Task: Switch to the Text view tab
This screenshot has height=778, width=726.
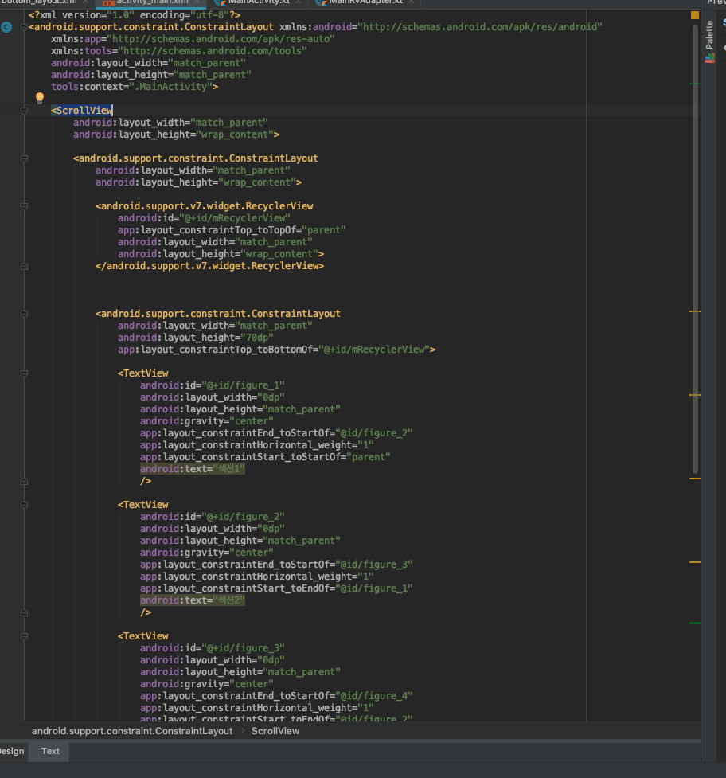Action: coord(50,751)
